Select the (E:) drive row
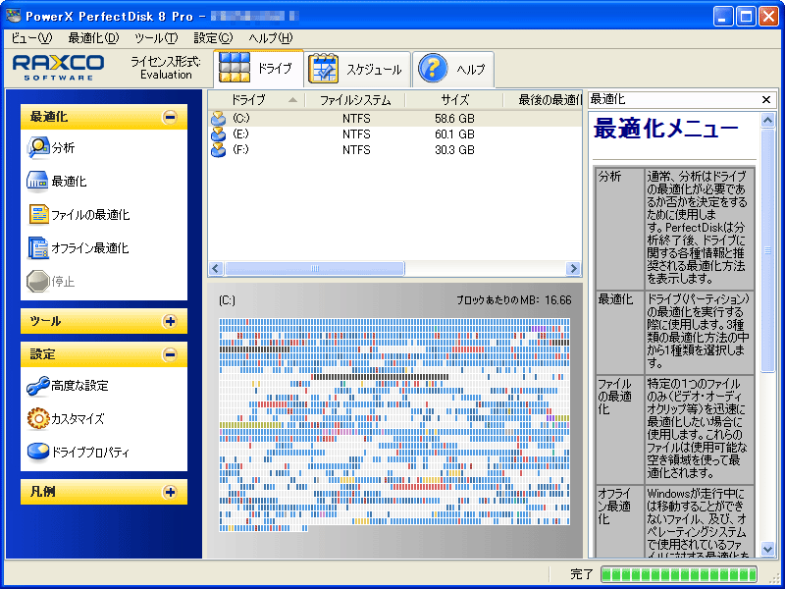This screenshot has height=589, width=785. coord(395,134)
